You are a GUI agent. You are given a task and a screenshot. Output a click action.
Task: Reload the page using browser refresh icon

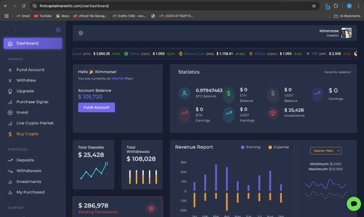tap(24, 6)
